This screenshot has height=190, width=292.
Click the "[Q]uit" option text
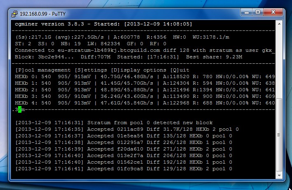[180, 70]
